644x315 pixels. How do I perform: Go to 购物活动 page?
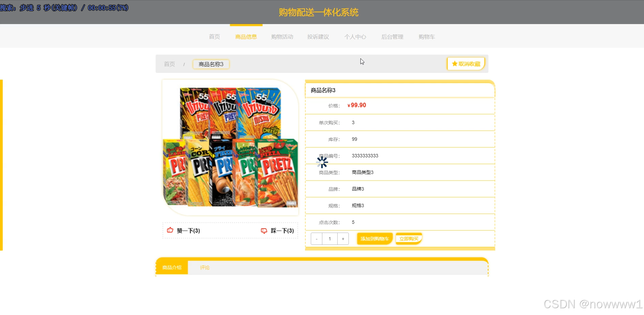[282, 37]
